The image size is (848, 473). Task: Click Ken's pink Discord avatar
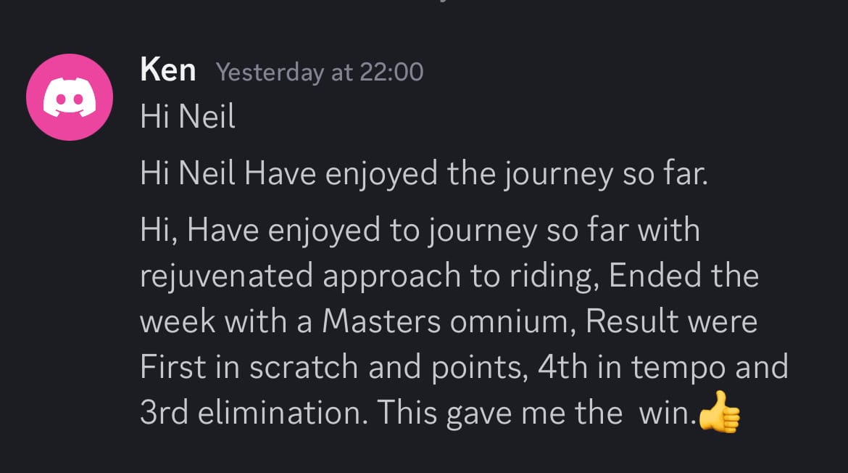click(x=70, y=97)
